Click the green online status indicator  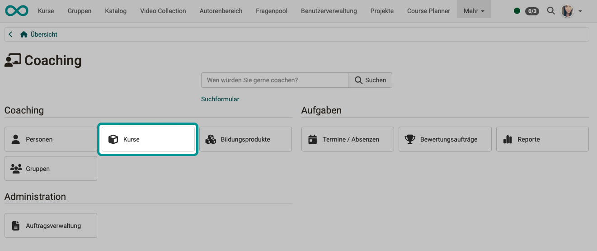click(517, 11)
